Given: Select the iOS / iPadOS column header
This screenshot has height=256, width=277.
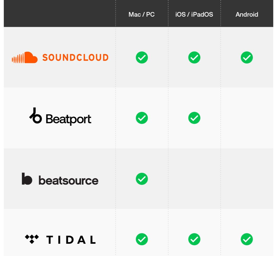Looking at the screenshot, I should point(194,15).
